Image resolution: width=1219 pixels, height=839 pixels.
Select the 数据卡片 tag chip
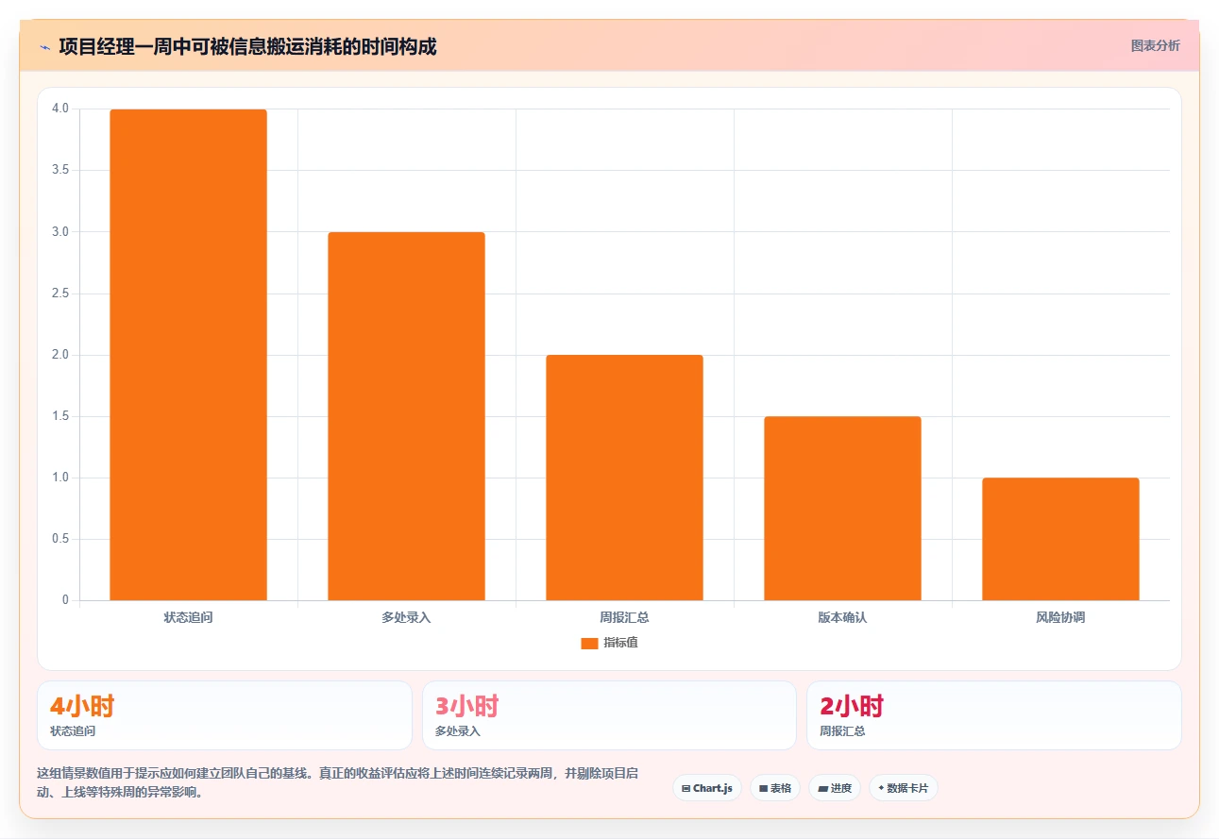point(903,788)
